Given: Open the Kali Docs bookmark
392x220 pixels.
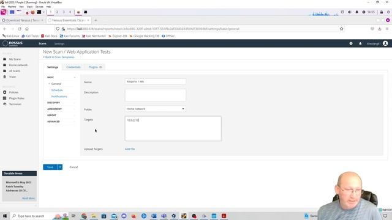Looking at the screenshot, I should tap(49, 36).
